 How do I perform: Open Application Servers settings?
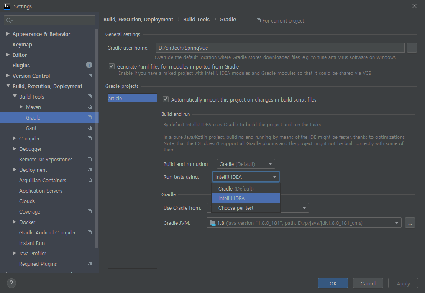coord(41,191)
